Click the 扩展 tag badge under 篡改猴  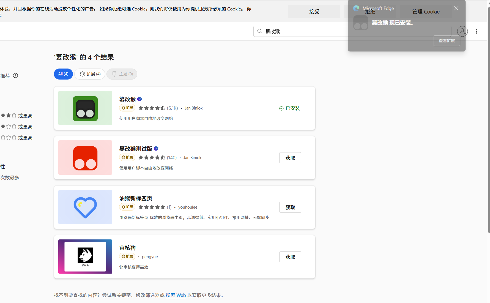click(x=127, y=108)
